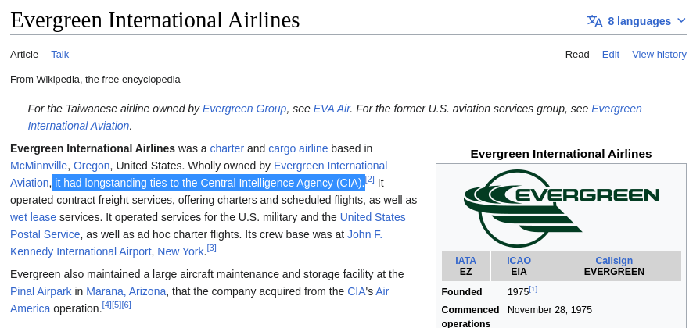Click the ICAO infobox header link
Viewport: 700px width, 328px height.
(519, 261)
